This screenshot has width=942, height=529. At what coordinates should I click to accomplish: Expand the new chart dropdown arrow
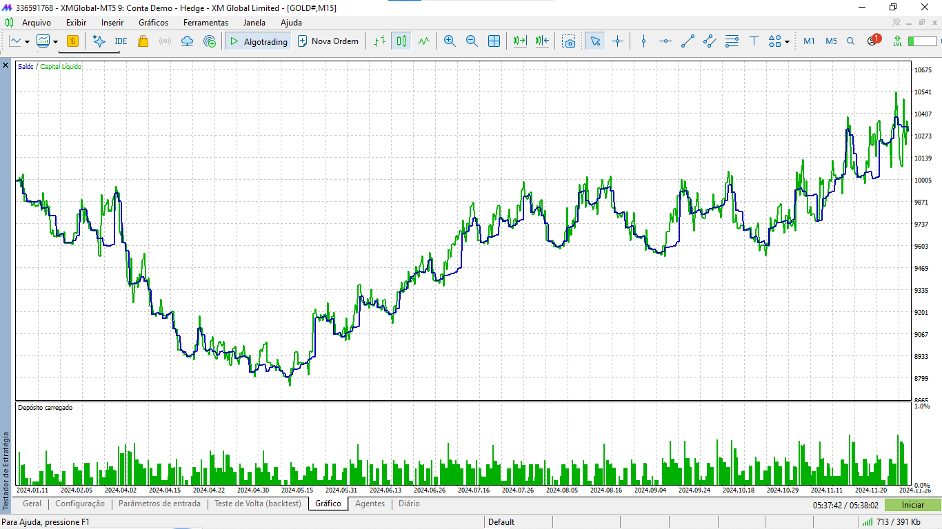(x=27, y=42)
